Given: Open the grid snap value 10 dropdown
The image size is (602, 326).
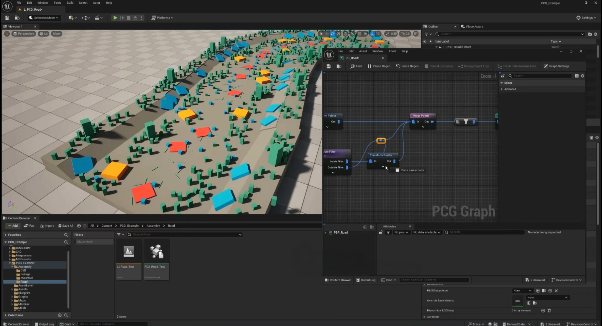Looking at the screenshot, I should [x=365, y=34].
